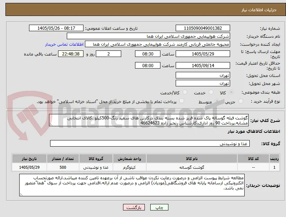Click the گروه کالا column header
Screen dimensions: 286x217
pos(96,159)
